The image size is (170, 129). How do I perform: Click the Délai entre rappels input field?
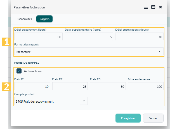[x=139, y=37]
